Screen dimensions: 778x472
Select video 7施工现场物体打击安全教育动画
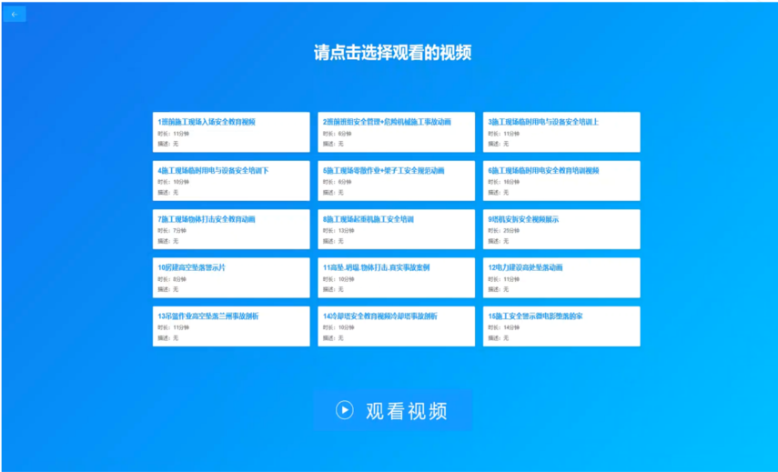[x=231, y=229]
